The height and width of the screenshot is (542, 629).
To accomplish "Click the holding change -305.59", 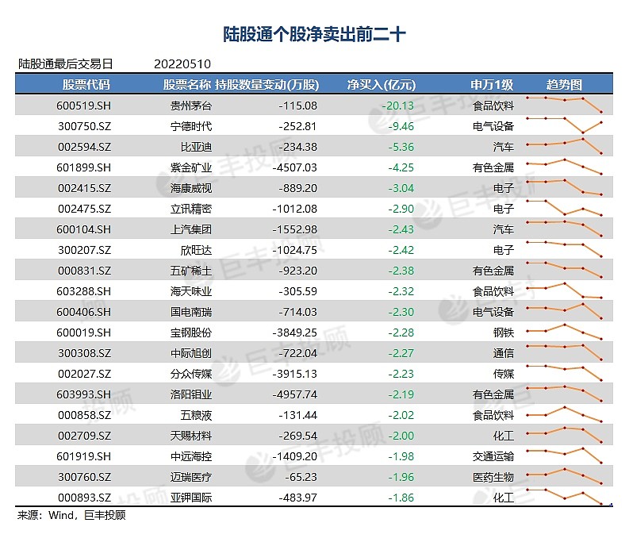I will [297, 291].
